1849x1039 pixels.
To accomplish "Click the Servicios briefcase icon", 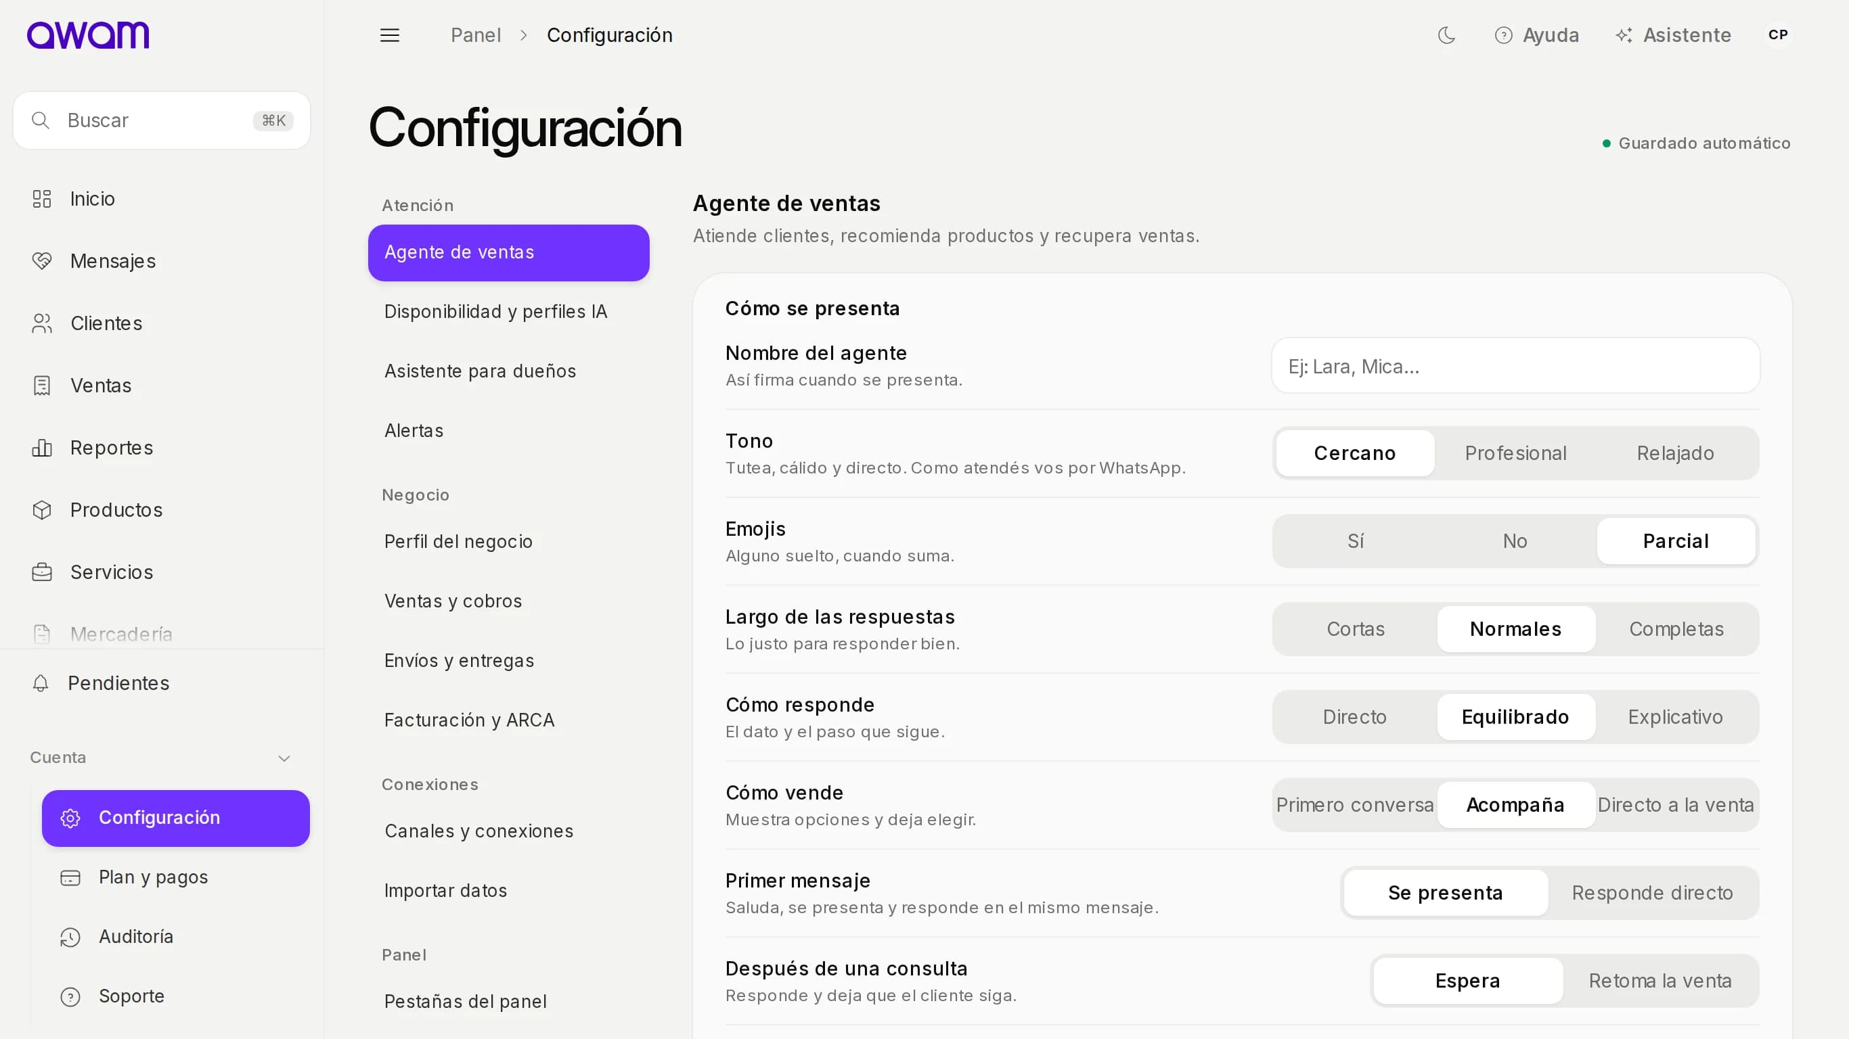I will click(x=42, y=572).
